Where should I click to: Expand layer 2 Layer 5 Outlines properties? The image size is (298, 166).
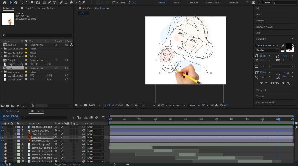[x=16, y=131]
